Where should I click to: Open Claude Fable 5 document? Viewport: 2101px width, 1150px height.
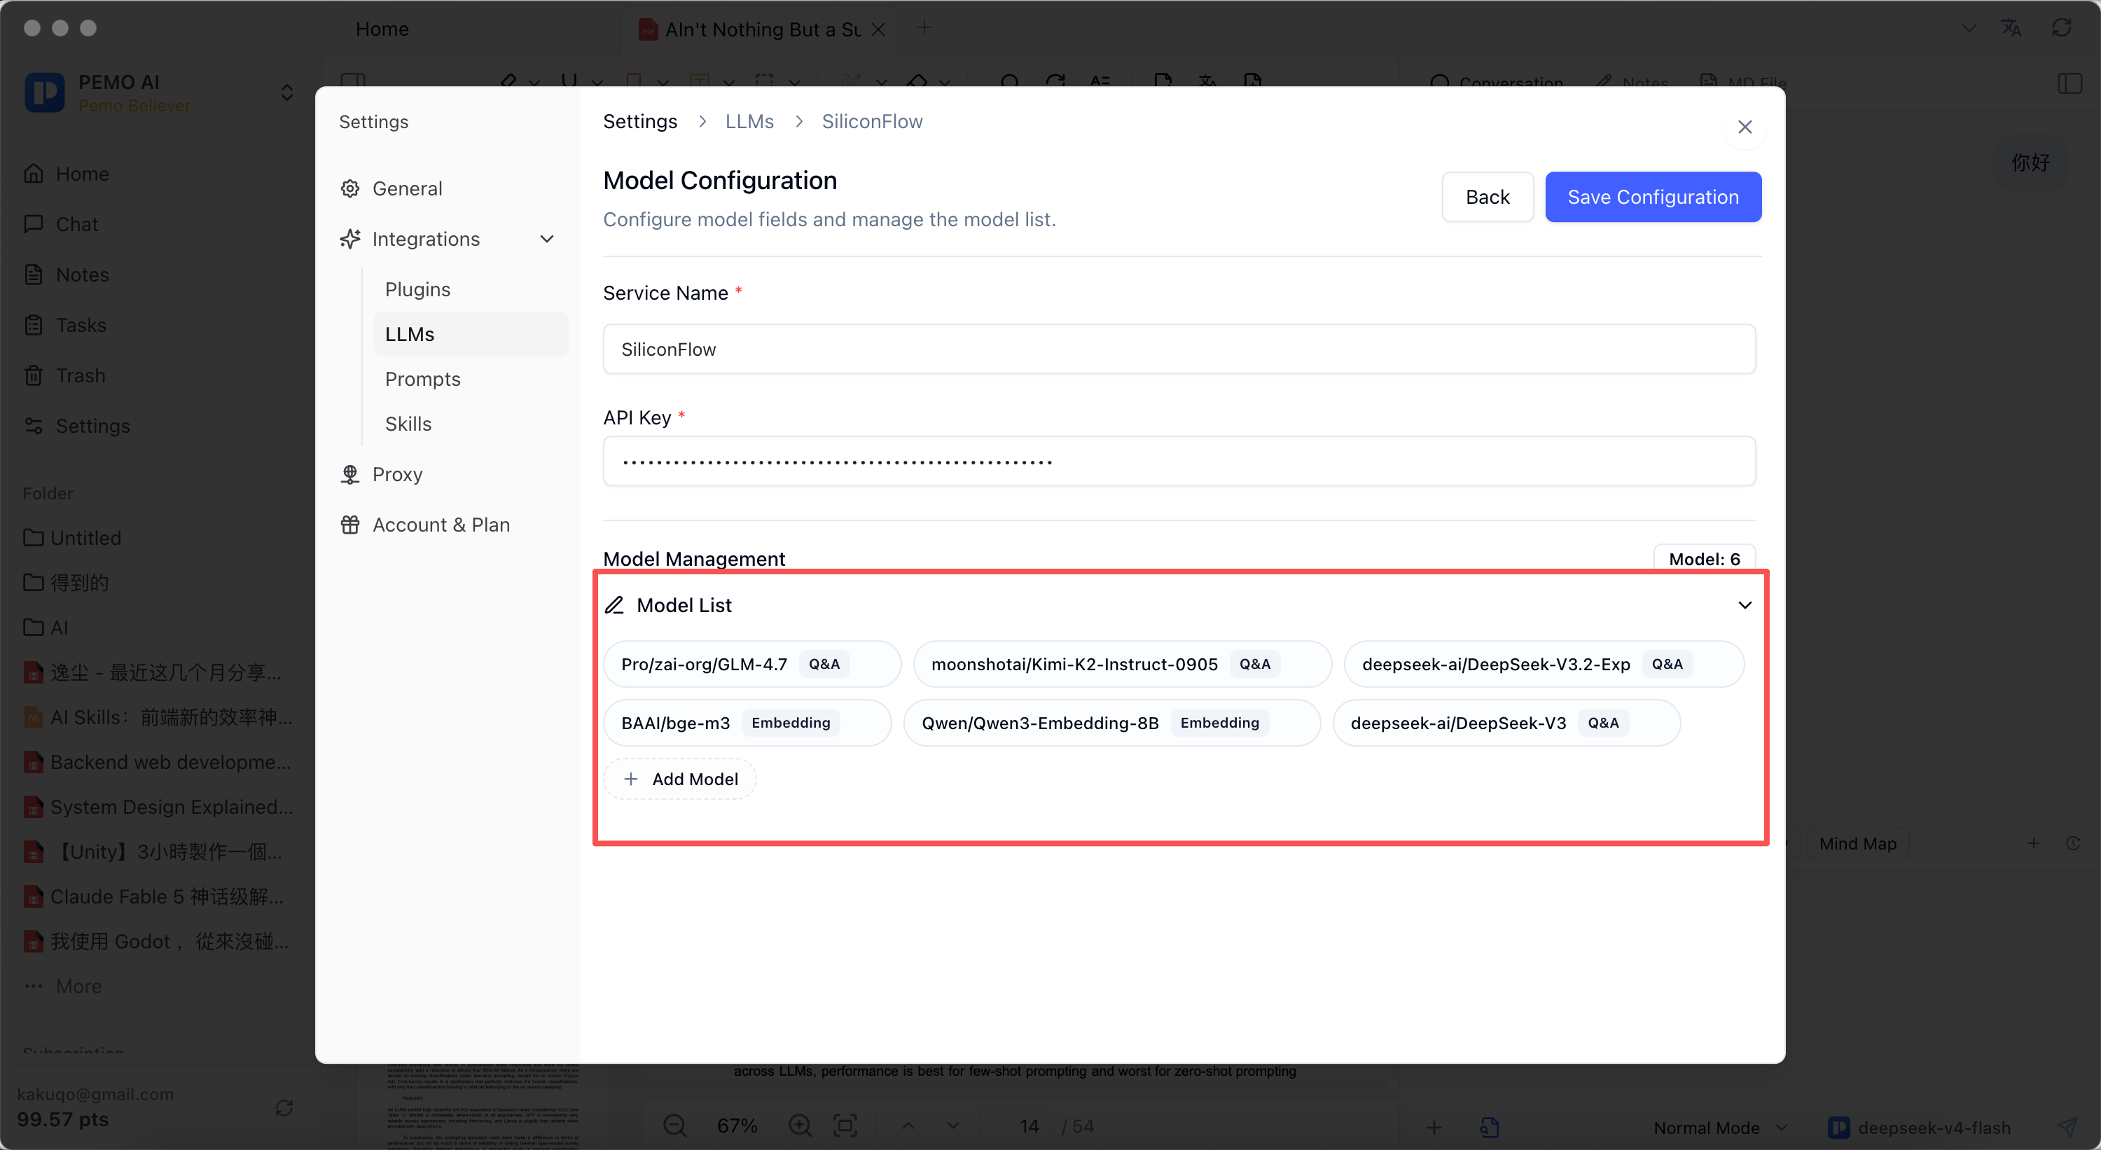click(167, 897)
